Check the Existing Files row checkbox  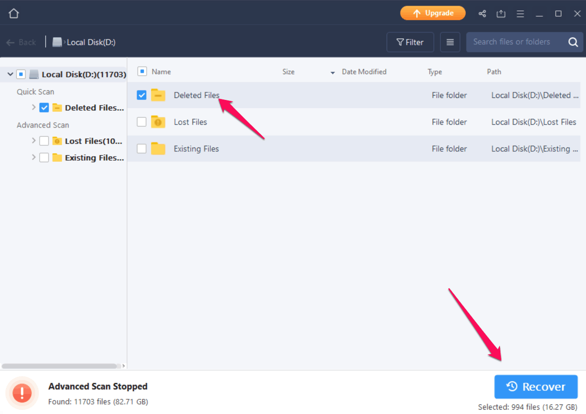142,148
